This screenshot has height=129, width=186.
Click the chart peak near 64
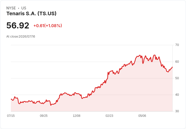154,55
